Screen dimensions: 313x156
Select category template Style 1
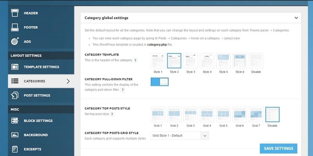click(x=158, y=61)
